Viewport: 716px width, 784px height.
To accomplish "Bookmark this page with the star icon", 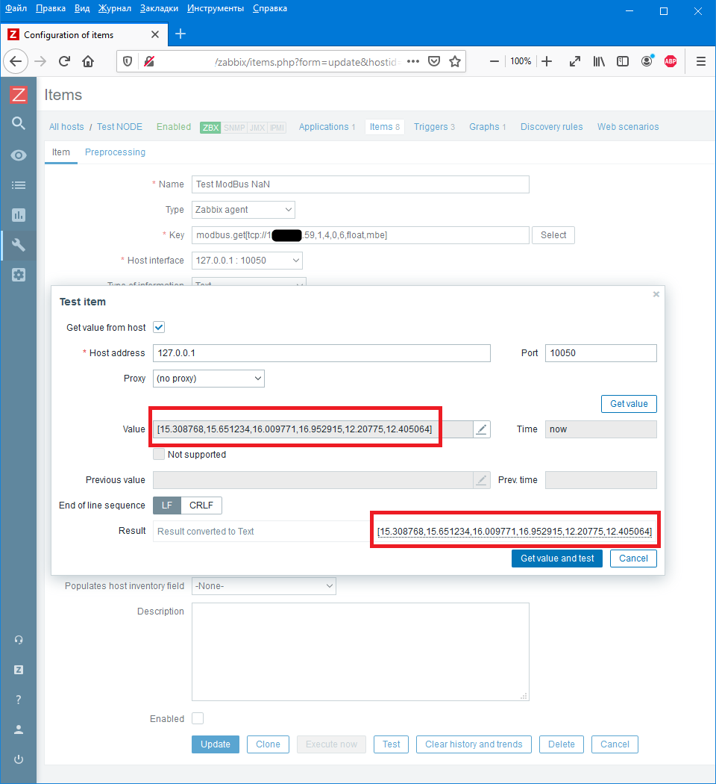I will point(455,61).
